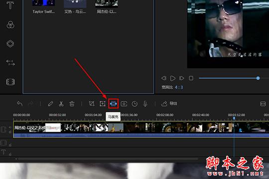Click the Export (导出) button
The width and height of the screenshot is (269, 179).
[x=169, y=103]
